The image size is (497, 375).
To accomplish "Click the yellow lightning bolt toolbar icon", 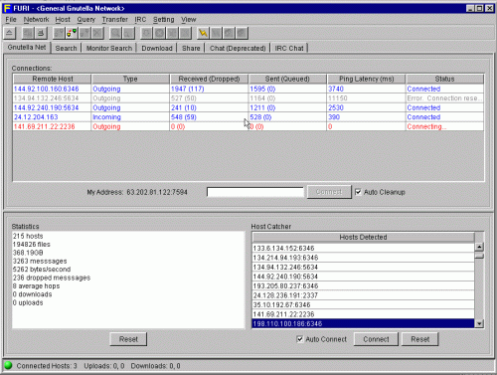I will (x=203, y=33).
